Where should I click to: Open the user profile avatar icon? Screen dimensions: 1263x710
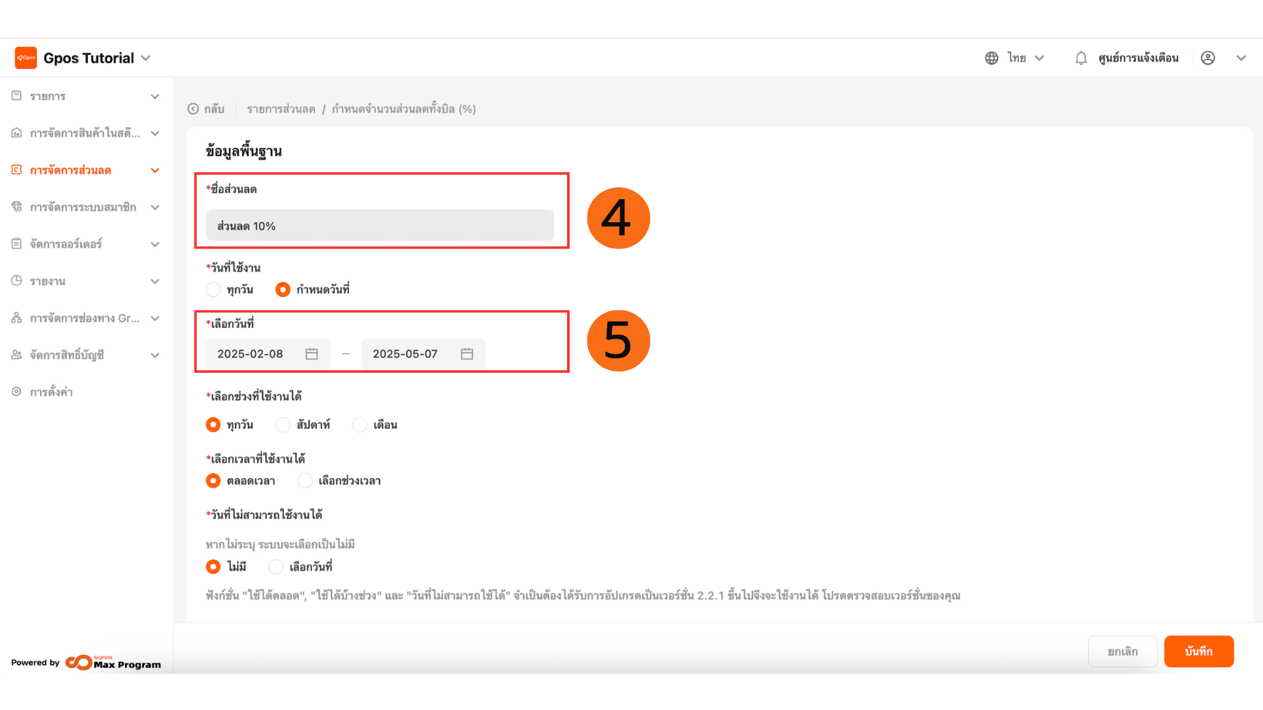click(1208, 58)
